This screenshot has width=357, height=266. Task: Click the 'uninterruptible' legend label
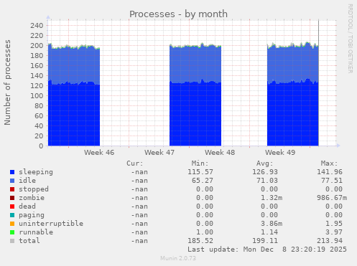[51, 224]
